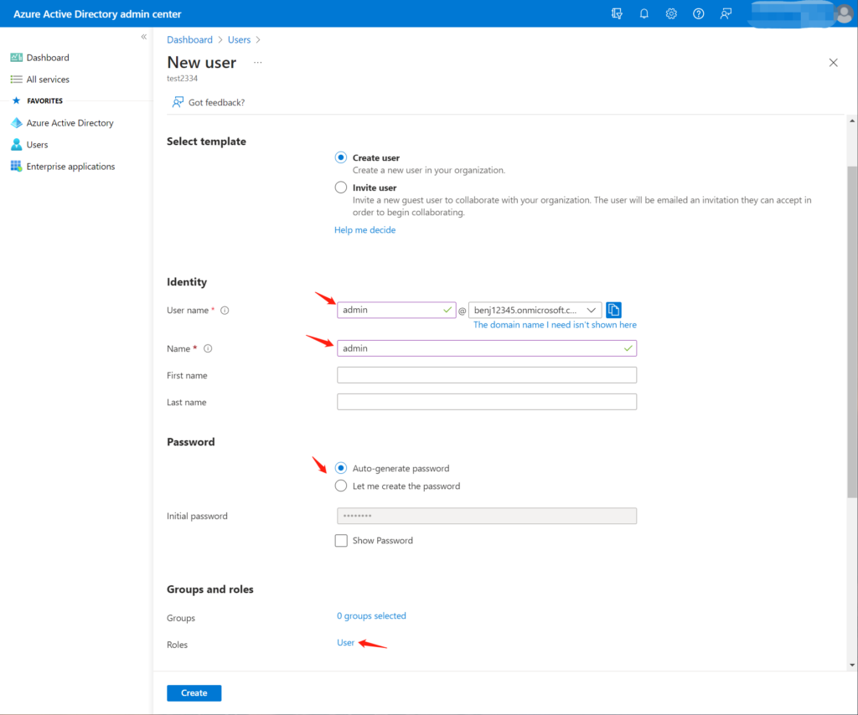
Task: Click the Enterprise applications grid icon
Action: 17,166
